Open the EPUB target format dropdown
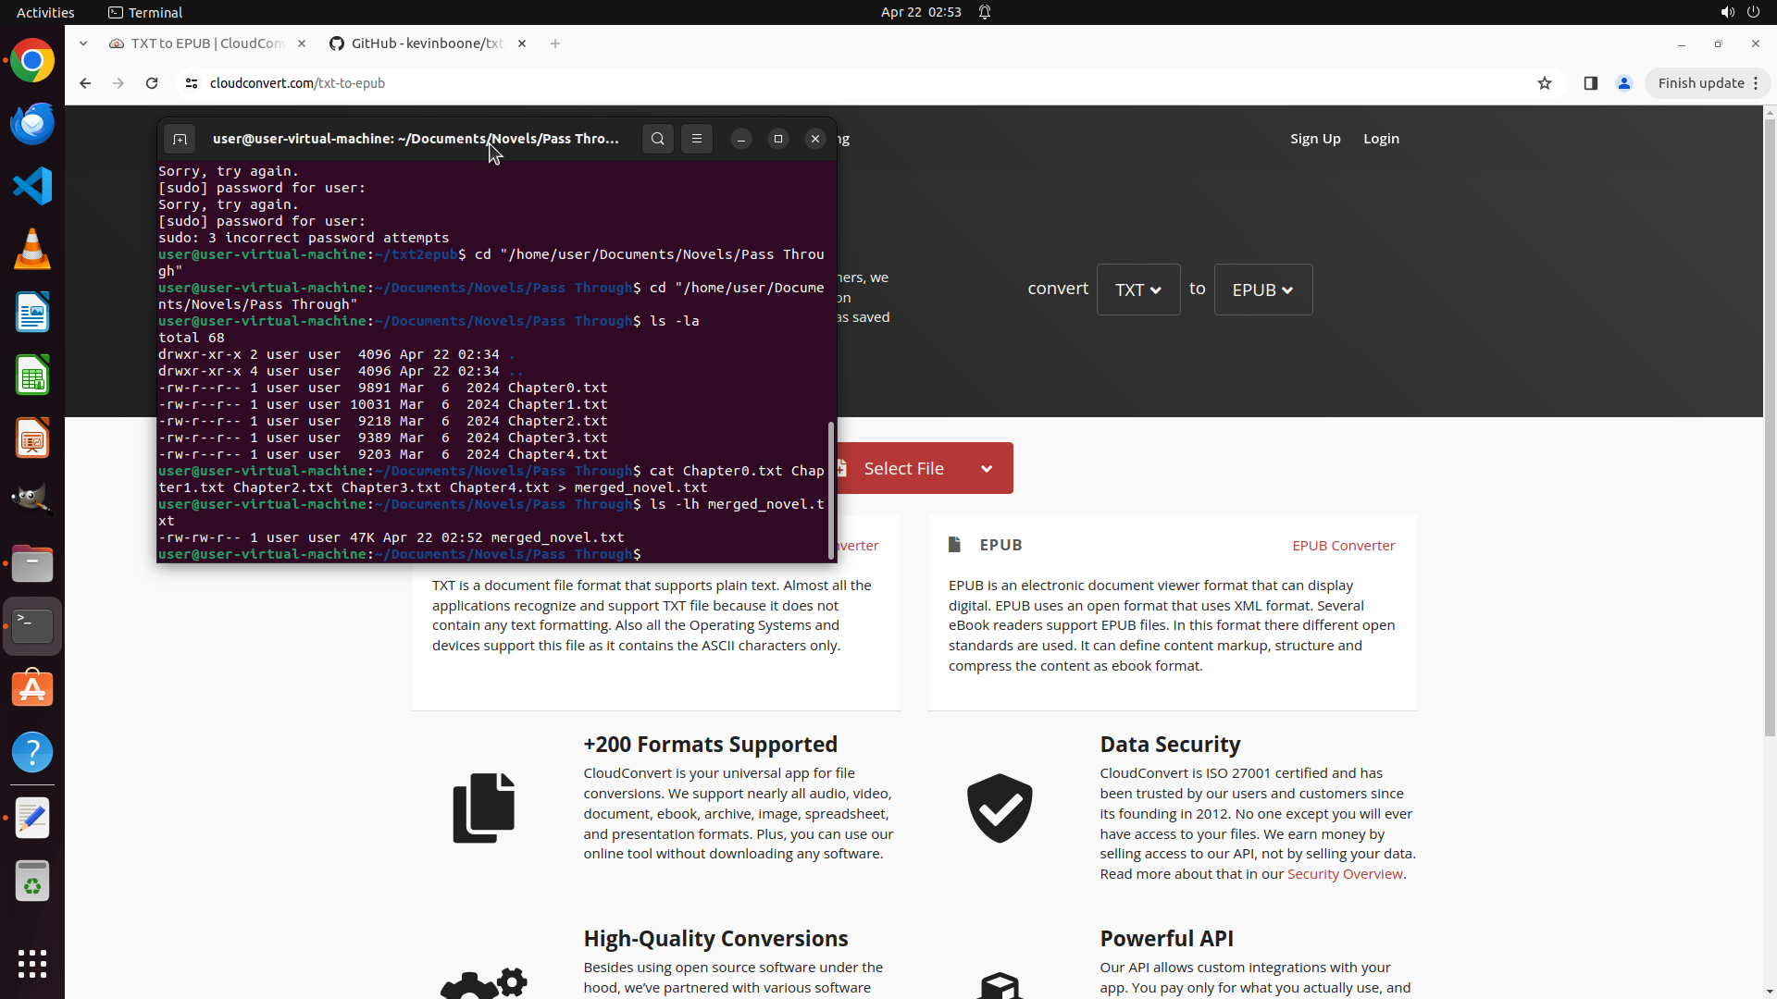This screenshot has height=999, width=1777. (1262, 290)
